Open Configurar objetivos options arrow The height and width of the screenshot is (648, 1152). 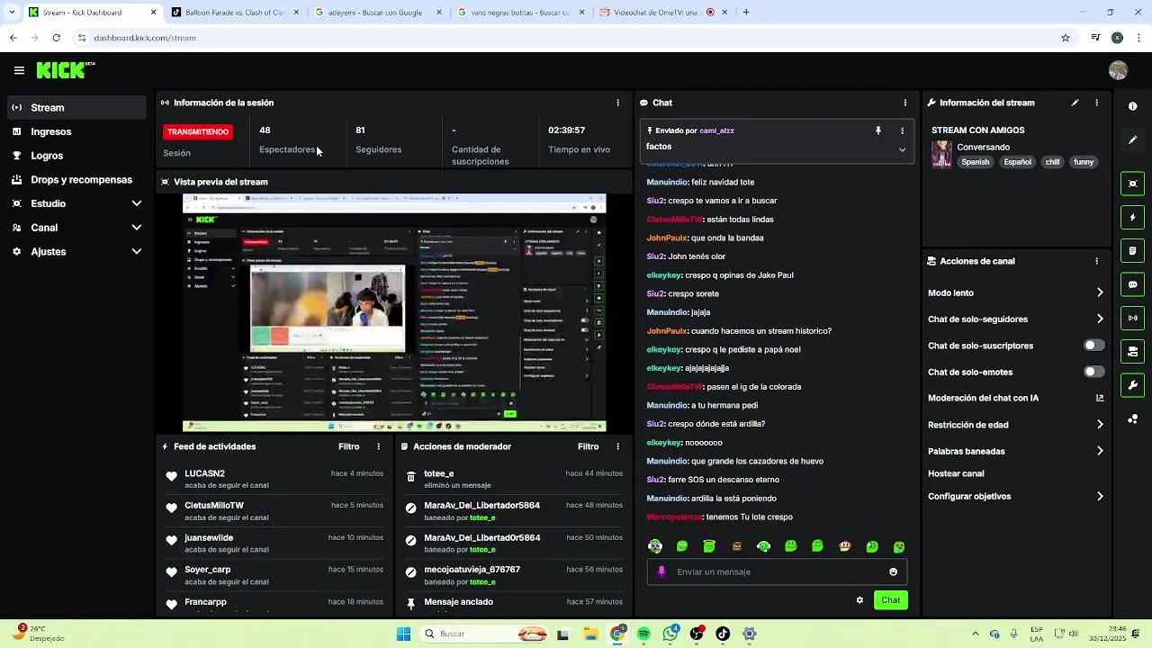pos(1100,496)
